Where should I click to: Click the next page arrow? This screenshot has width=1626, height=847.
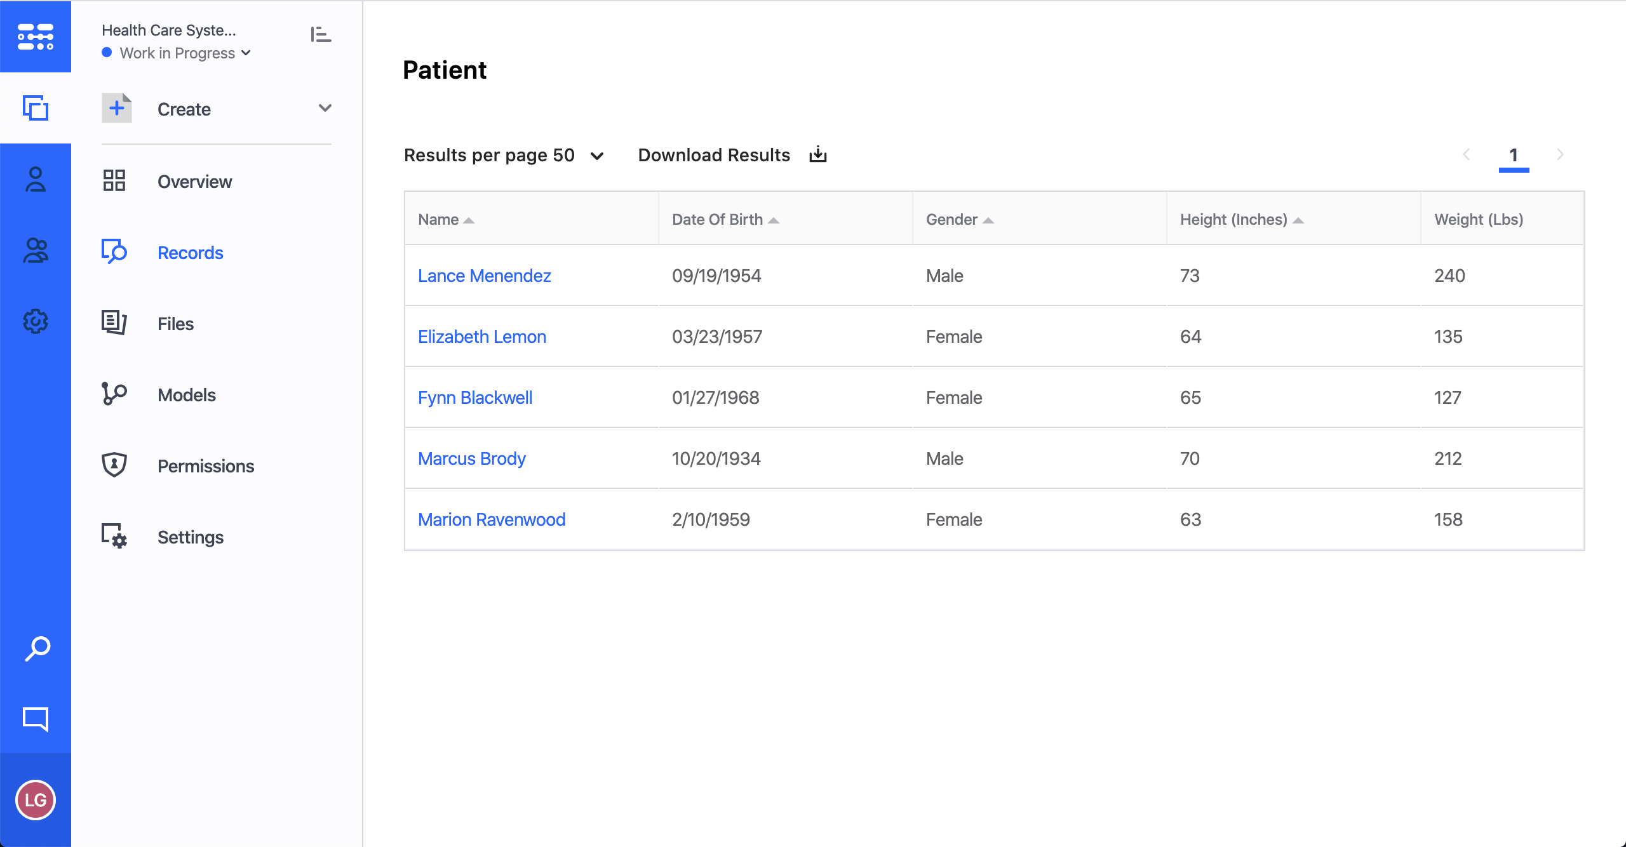[x=1560, y=155]
